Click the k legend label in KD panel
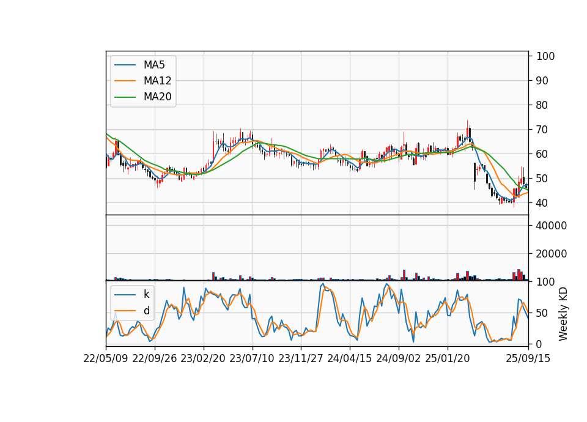The width and height of the screenshot is (587, 422). coord(146,294)
